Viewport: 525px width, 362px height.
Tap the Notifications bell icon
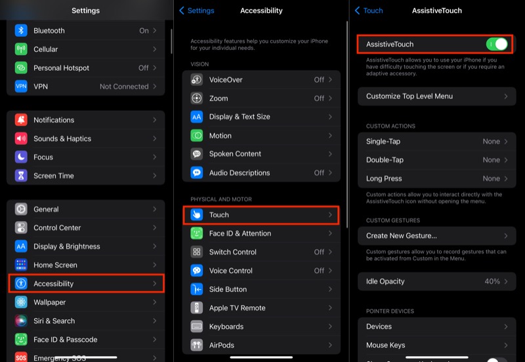(22, 120)
